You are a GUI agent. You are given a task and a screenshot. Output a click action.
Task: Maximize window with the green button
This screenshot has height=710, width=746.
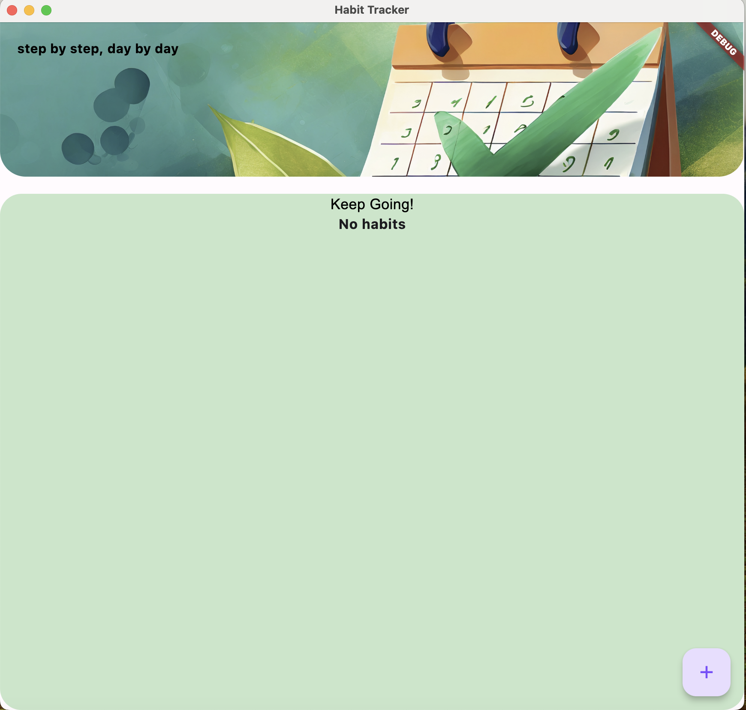46,10
